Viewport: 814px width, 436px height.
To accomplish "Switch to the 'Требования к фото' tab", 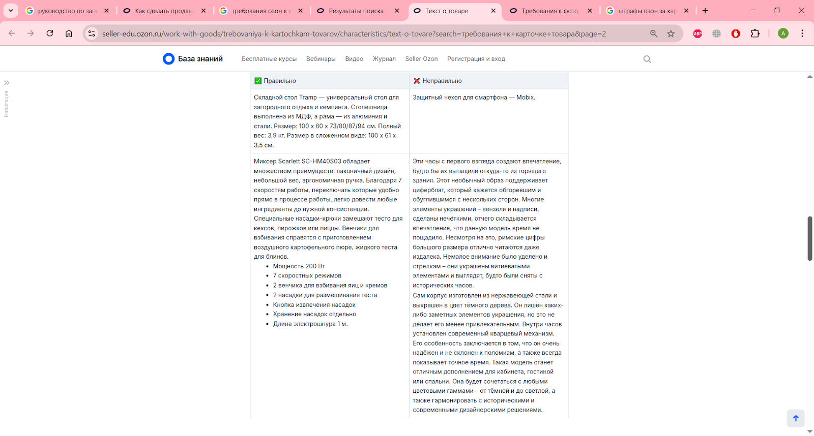I will tap(550, 11).
